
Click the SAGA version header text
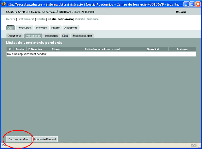point(50,12)
